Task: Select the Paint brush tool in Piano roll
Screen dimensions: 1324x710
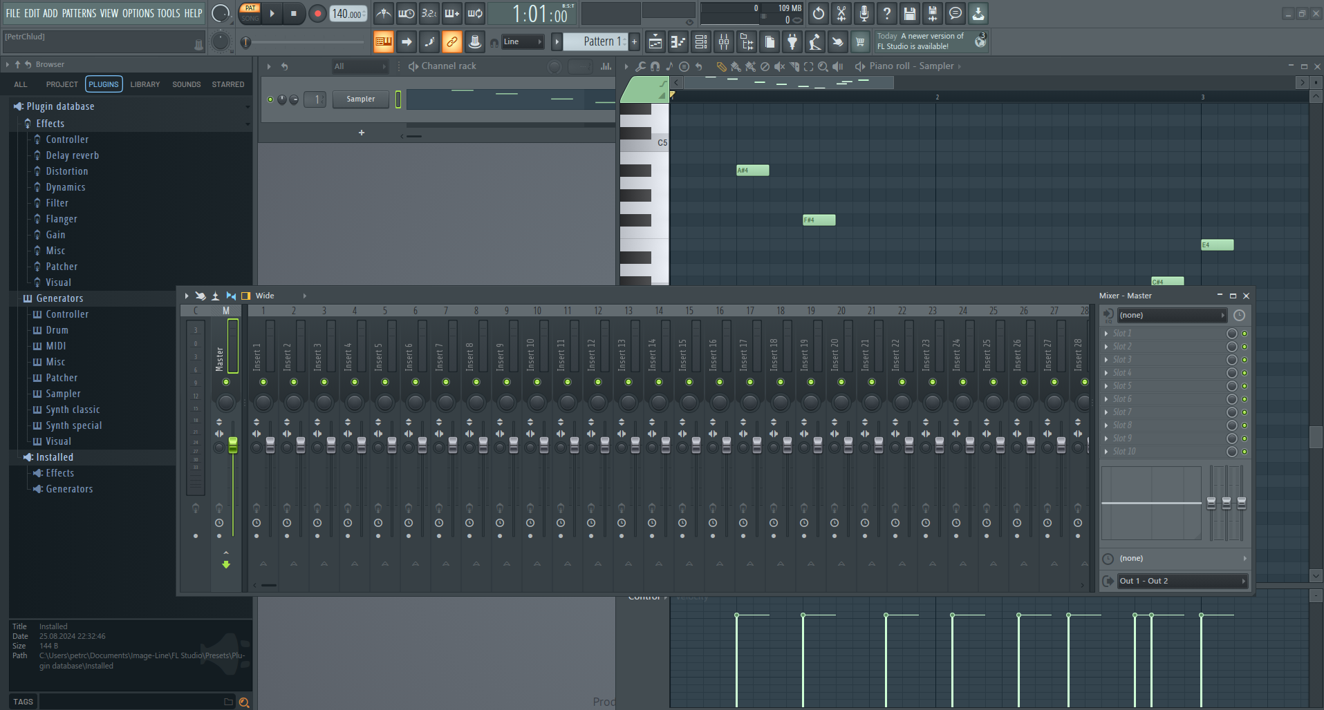Action: coord(736,66)
